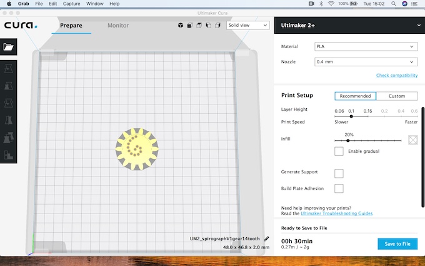Tick the Build Plate Adhesion checkbox
Viewport: 425px width, 266px height.
[x=339, y=188]
